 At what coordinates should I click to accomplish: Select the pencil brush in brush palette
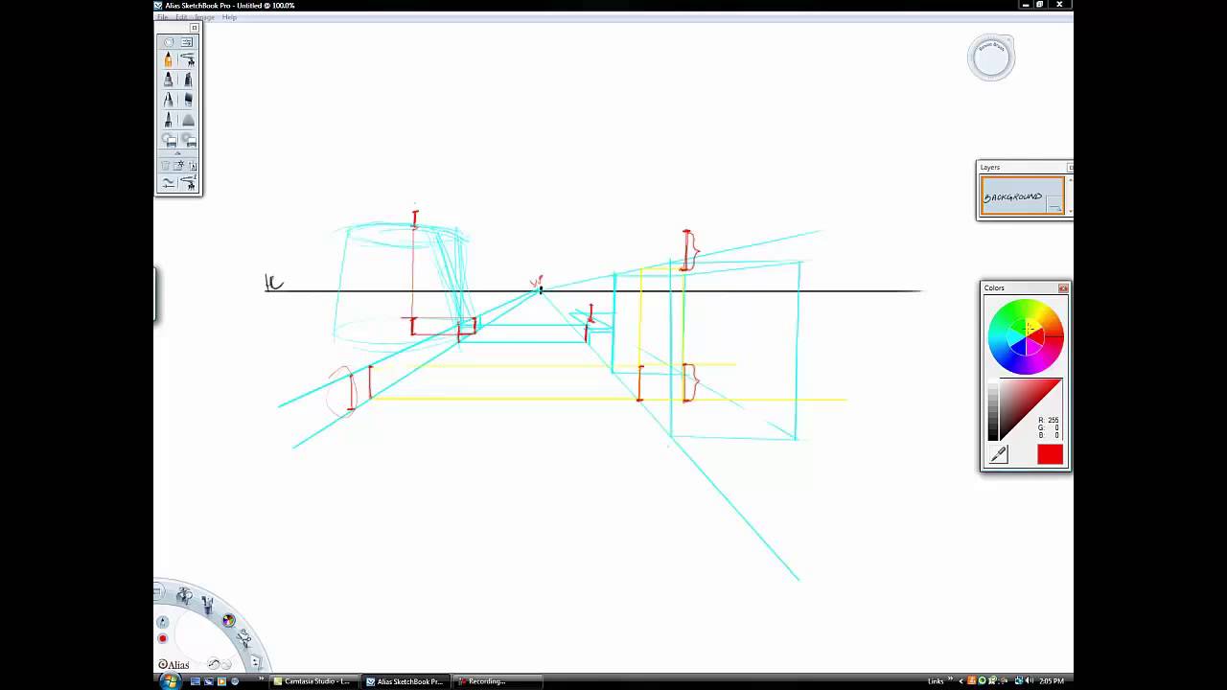click(168, 59)
